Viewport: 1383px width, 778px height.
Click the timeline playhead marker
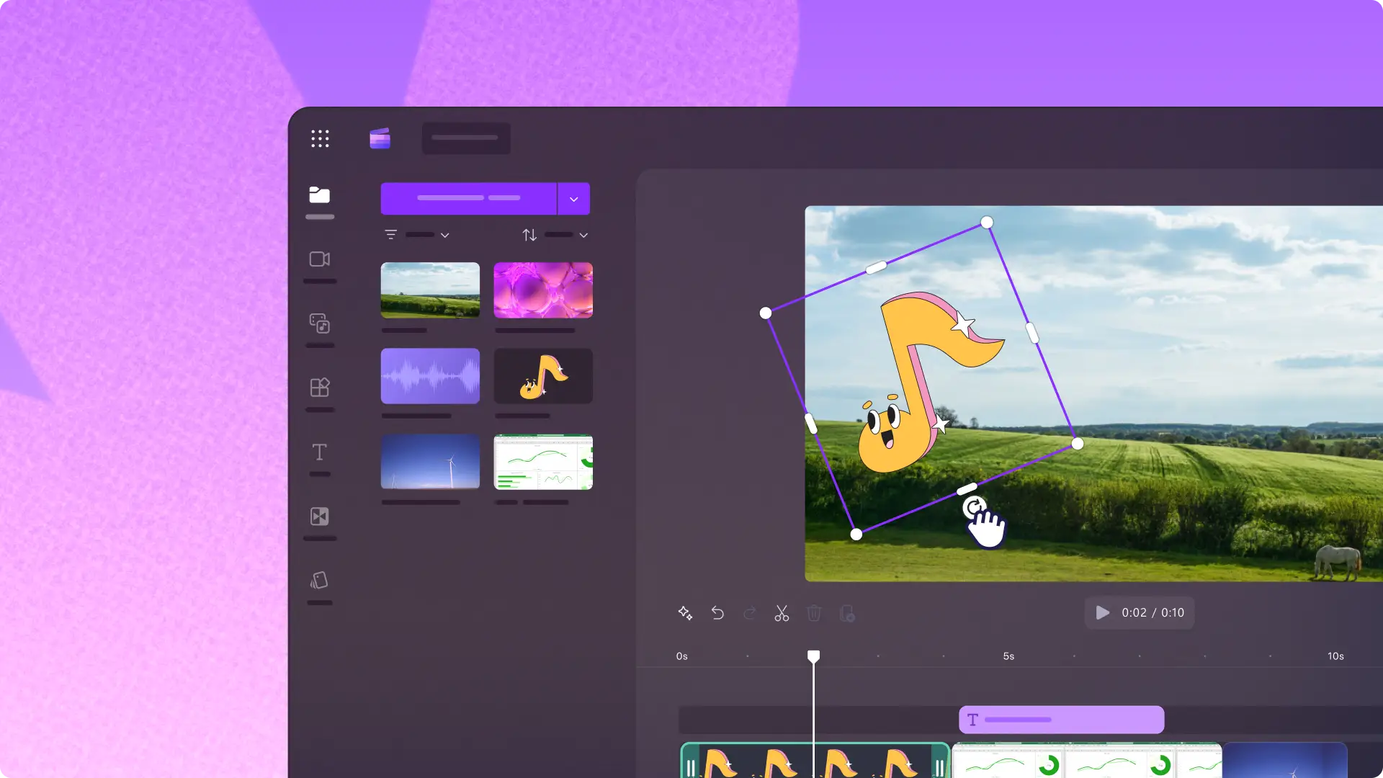point(813,656)
